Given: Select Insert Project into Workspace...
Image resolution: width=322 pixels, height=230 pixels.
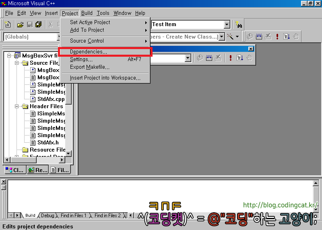Looking at the screenshot, I should (105, 78).
